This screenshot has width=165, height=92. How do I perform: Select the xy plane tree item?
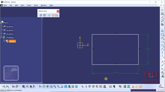pyautogui.click(x=10, y=27)
